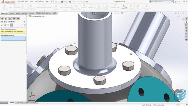Open the PropertyManager tab icon
Screen dimensions: 188x106
coord(6,19)
